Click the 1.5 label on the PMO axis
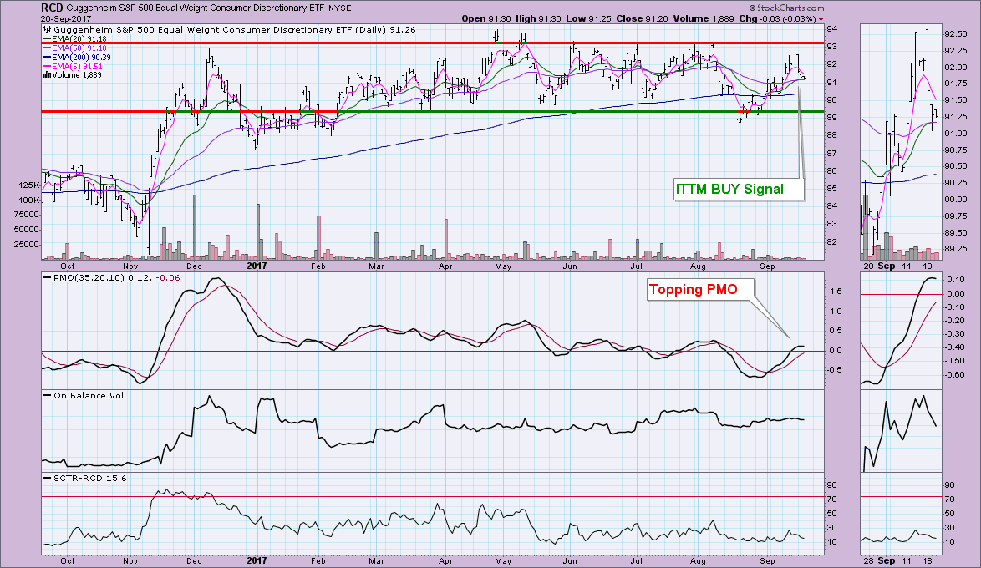The width and height of the screenshot is (981, 568). [x=836, y=292]
